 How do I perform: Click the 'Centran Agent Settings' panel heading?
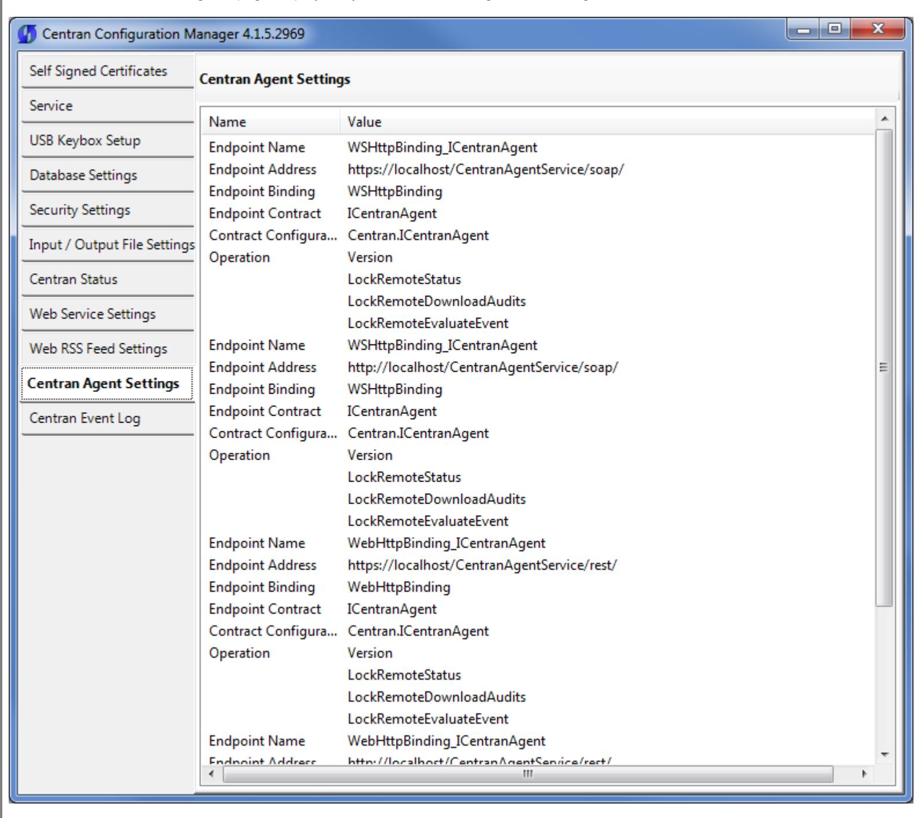[x=274, y=78]
